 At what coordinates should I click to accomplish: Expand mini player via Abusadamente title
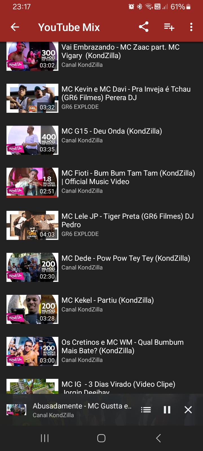(x=82, y=406)
